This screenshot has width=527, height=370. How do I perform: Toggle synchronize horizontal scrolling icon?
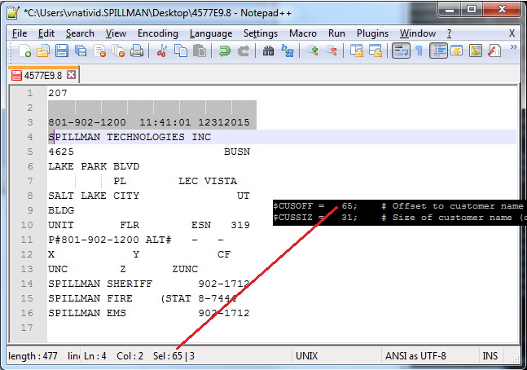coord(375,51)
